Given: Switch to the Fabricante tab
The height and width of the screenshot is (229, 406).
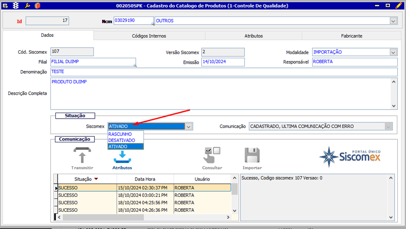Looking at the screenshot, I should 351,36.
